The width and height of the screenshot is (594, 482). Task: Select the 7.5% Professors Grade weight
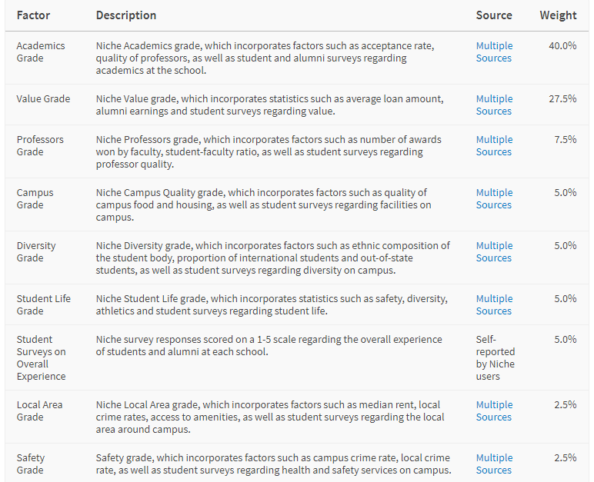pyautogui.click(x=566, y=140)
